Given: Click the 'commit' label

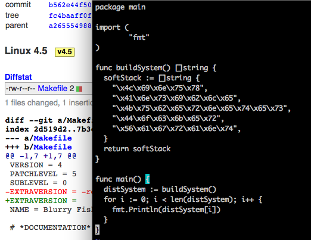Looking at the screenshot, I should (x=18, y=5).
